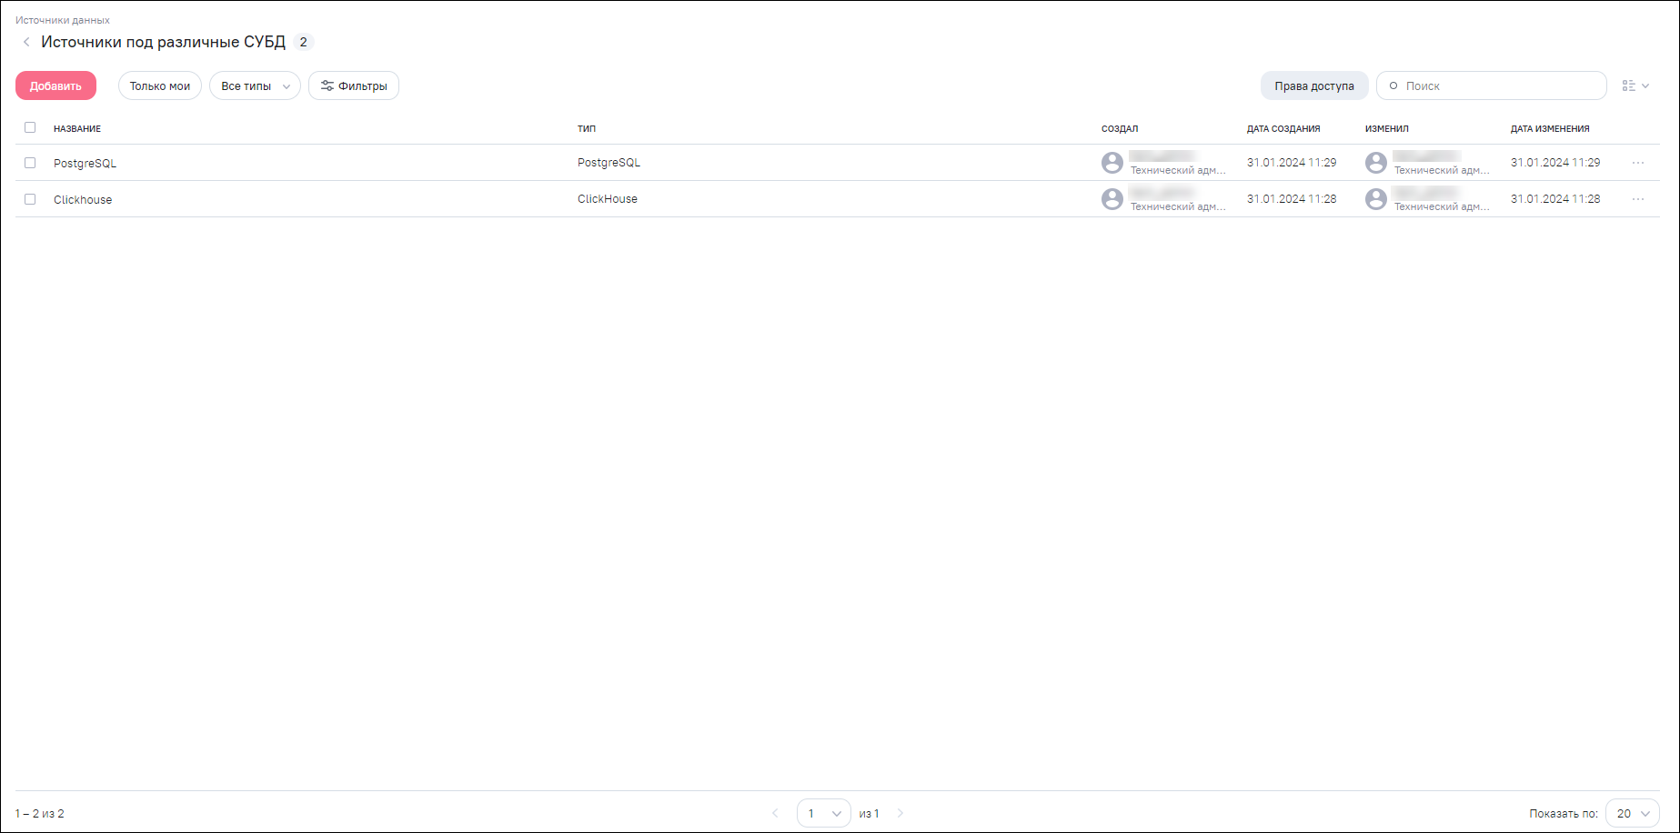Screen dimensions: 1680x833
Task: Check the PostgreSQL row checkbox
Action: pos(30,163)
